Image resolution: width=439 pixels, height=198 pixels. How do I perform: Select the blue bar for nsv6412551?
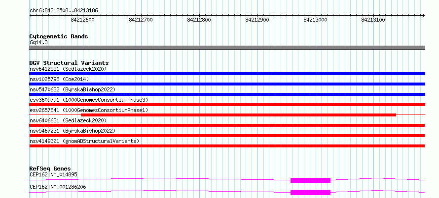(227, 74)
